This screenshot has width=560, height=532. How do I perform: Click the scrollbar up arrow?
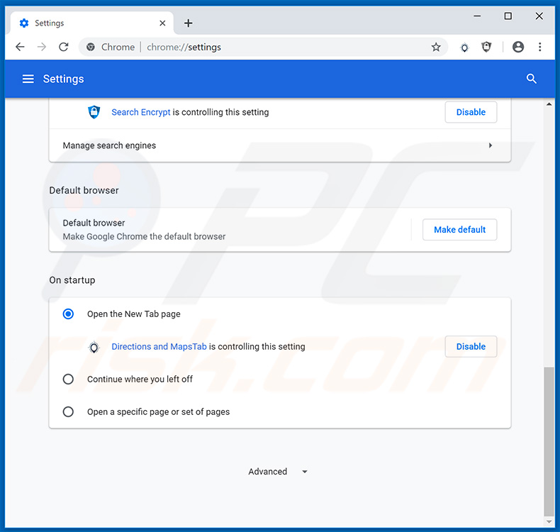coord(549,104)
